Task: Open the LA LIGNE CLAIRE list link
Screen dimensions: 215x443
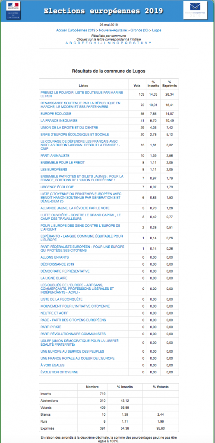Action: point(54,278)
